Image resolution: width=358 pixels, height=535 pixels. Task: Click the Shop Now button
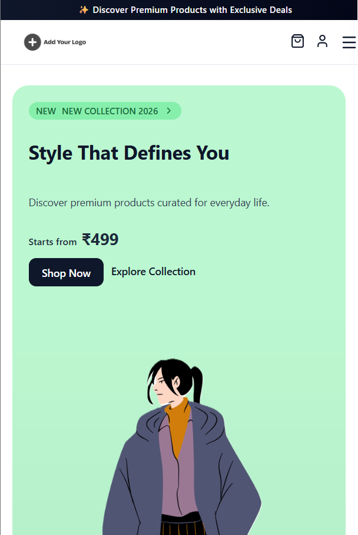(x=66, y=272)
